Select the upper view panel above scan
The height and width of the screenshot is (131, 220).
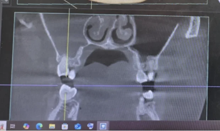112,2
